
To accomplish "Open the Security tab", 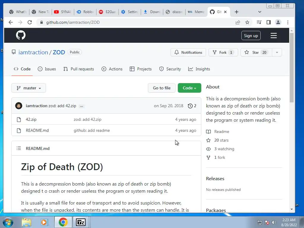I will [170, 69].
